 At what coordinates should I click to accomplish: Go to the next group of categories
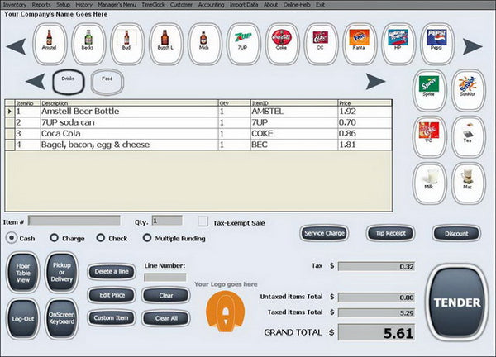click(x=375, y=81)
